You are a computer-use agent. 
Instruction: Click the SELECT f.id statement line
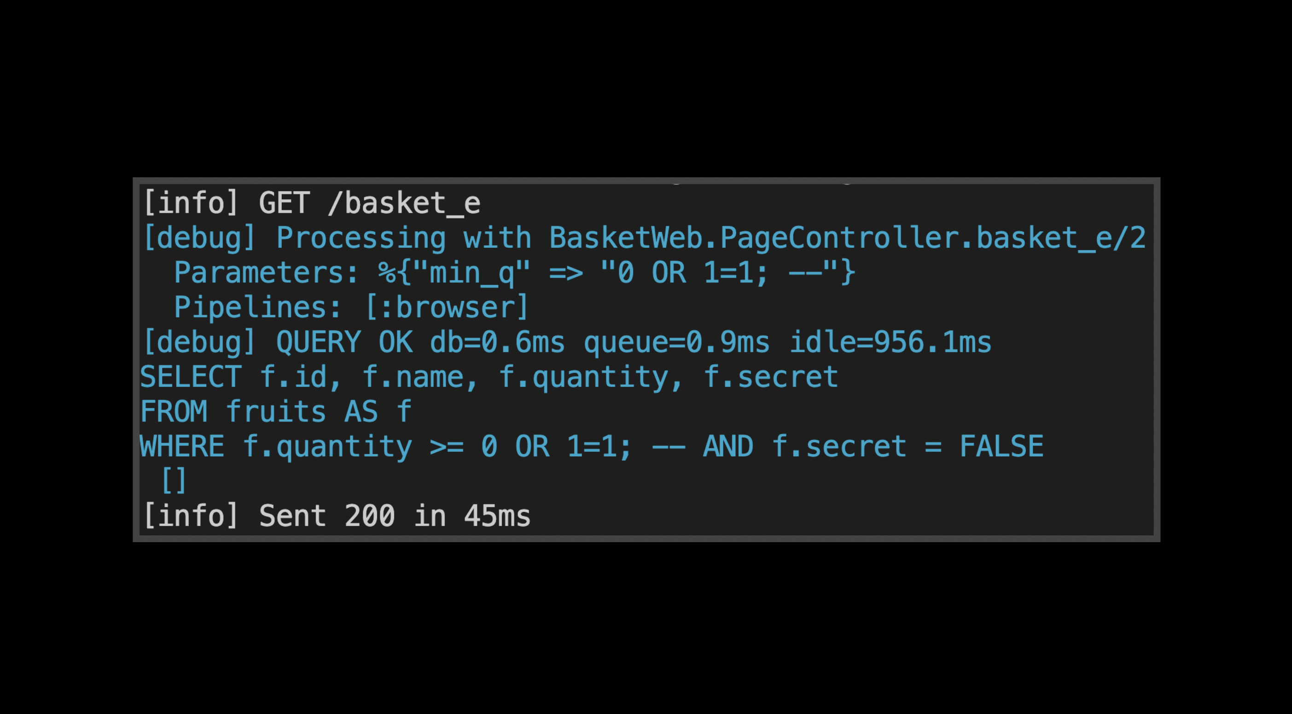[489, 377]
